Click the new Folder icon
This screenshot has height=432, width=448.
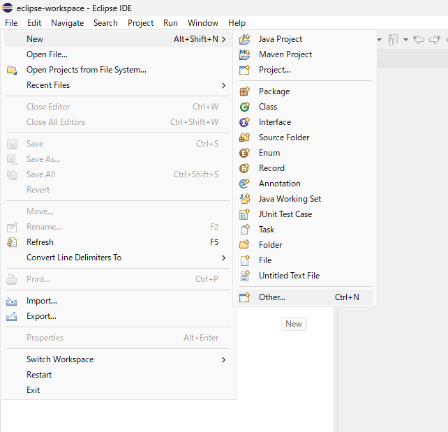pos(244,245)
